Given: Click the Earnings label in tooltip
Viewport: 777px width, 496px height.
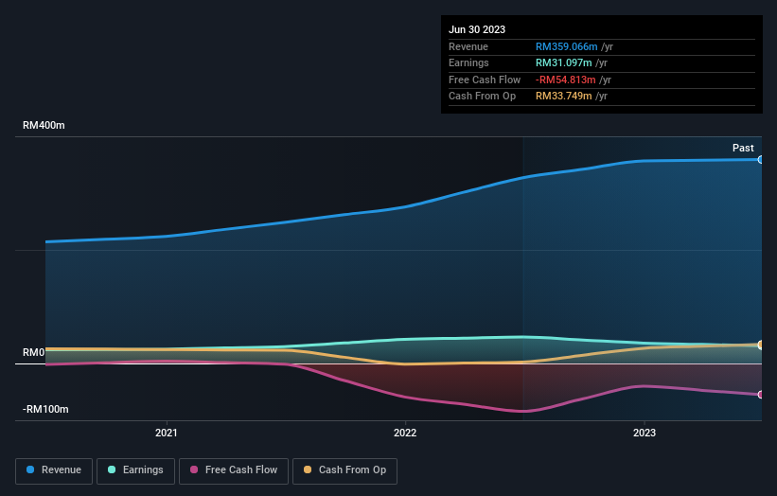Looking at the screenshot, I should tap(468, 62).
